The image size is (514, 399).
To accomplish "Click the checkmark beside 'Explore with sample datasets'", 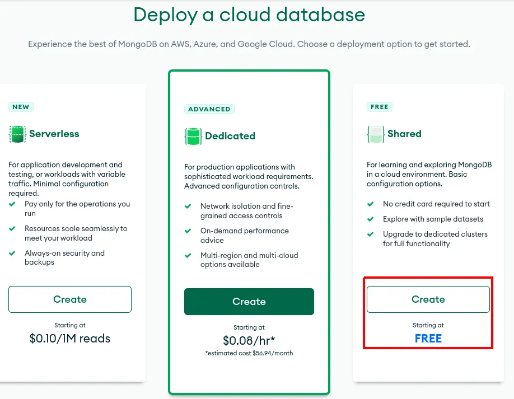I will click(371, 219).
